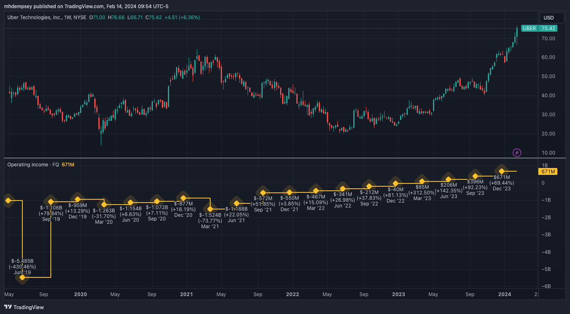
Task: Click the 75.42 last price label
Action: point(548,28)
